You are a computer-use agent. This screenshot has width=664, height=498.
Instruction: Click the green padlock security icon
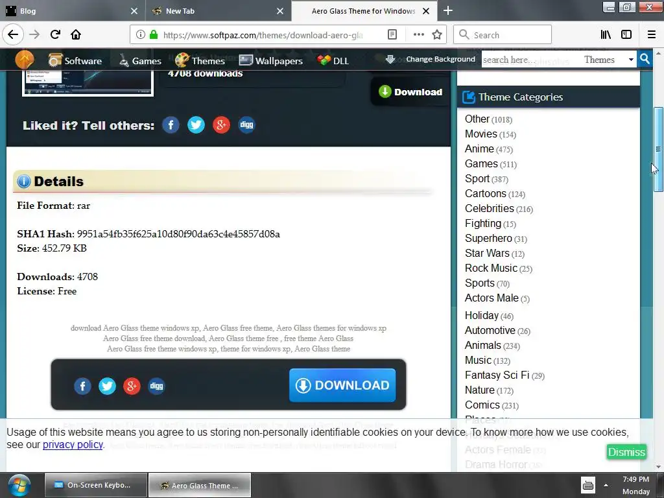tap(154, 35)
